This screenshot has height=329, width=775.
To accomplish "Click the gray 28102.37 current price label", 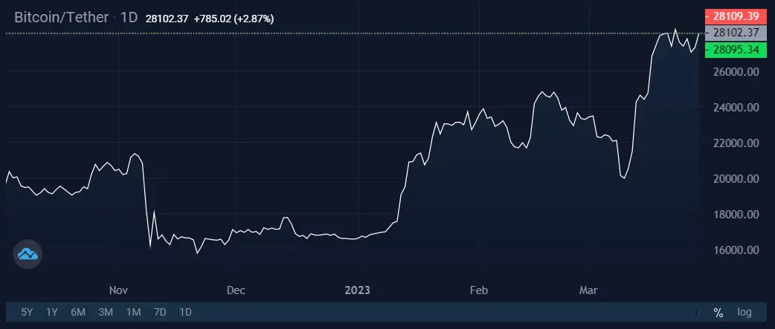I will click(735, 33).
